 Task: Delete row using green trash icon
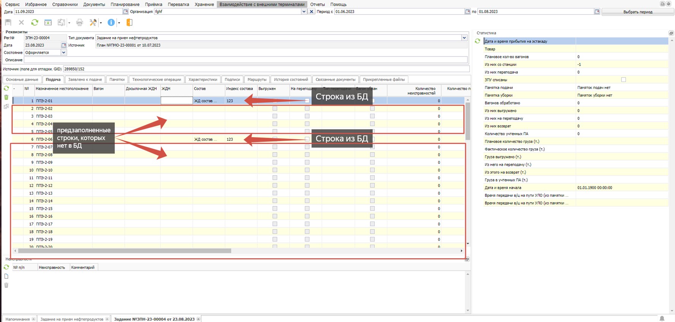6,97
